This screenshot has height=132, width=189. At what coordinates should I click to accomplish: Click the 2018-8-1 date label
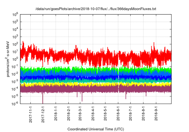(143, 114)
